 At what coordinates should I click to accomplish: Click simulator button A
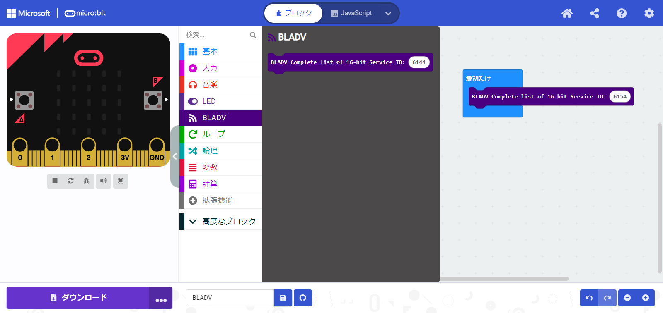pyautogui.click(x=24, y=100)
